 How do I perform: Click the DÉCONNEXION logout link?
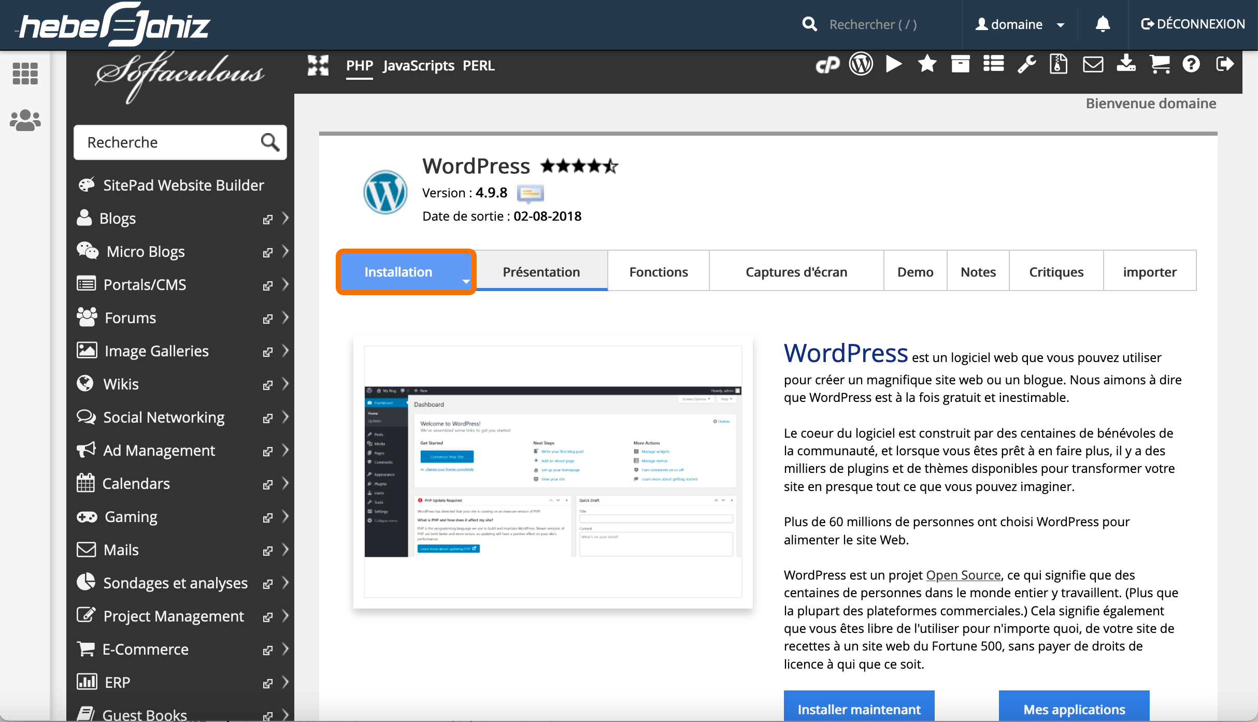pyautogui.click(x=1193, y=24)
